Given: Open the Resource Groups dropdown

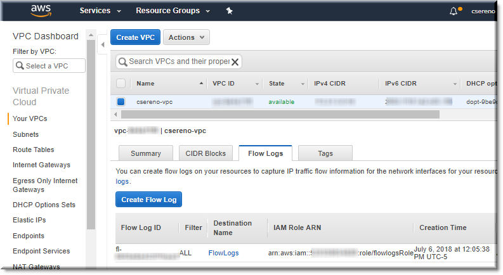Looking at the screenshot, I should (x=173, y=11).
